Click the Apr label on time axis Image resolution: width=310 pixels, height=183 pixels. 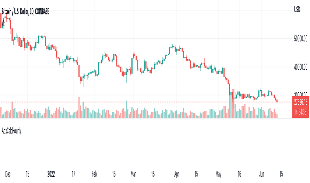pos(177,174)
